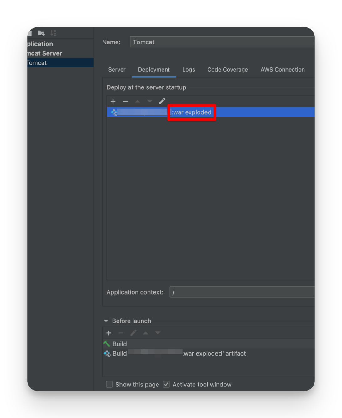Click the Application context field
342x418 pixels.
pyautogui.click(x=242, y=292)
